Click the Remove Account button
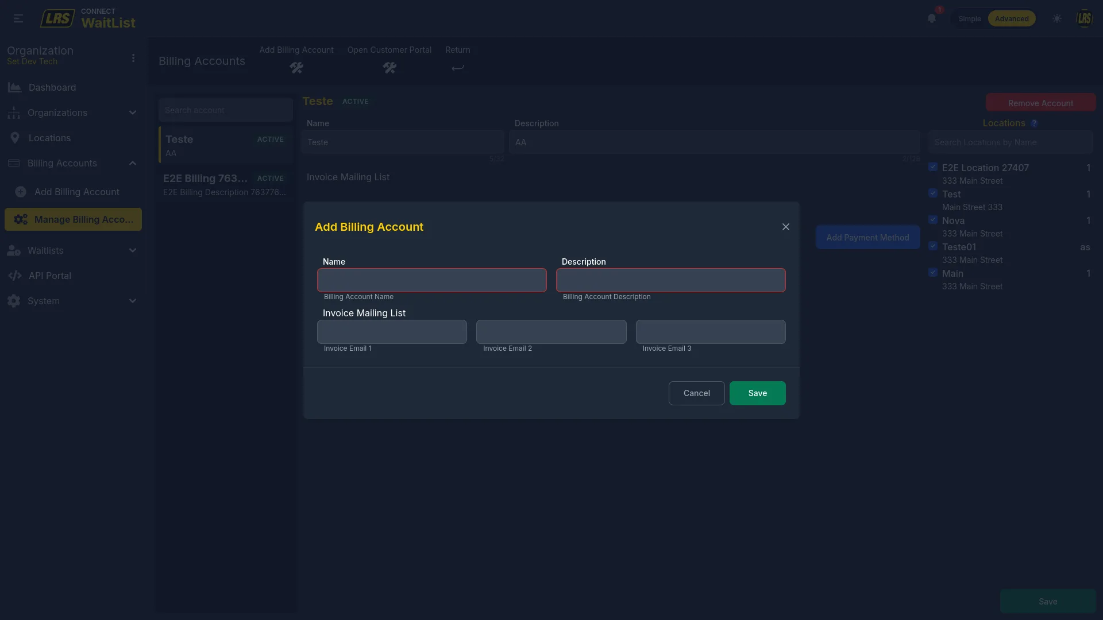1103x620 pixels. pos(1040,103)
